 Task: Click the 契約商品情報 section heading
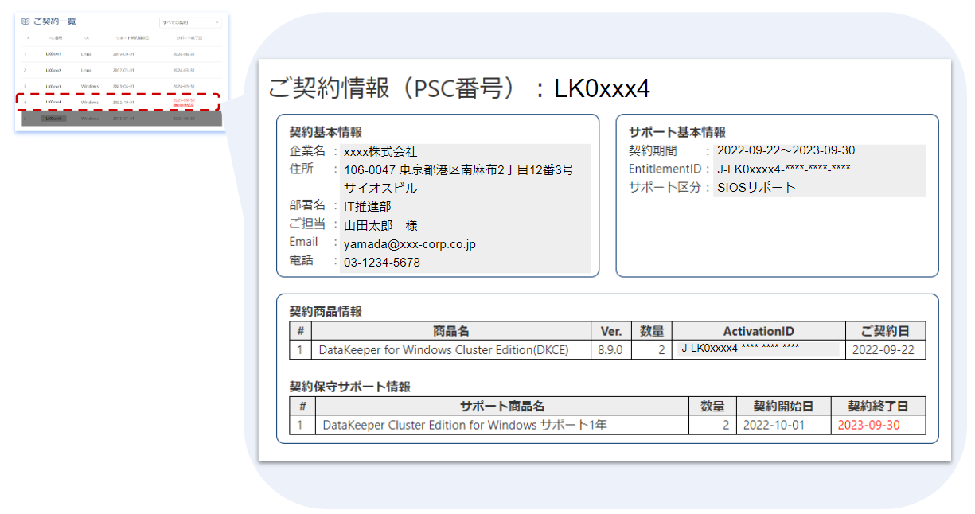tap(326, 312)
